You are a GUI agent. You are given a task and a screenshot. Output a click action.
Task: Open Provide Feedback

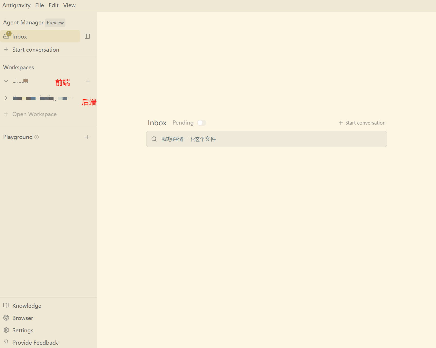35,343
